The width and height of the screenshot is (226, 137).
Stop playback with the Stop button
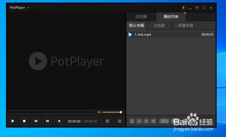pyautogui.click(x=24, y=121)
